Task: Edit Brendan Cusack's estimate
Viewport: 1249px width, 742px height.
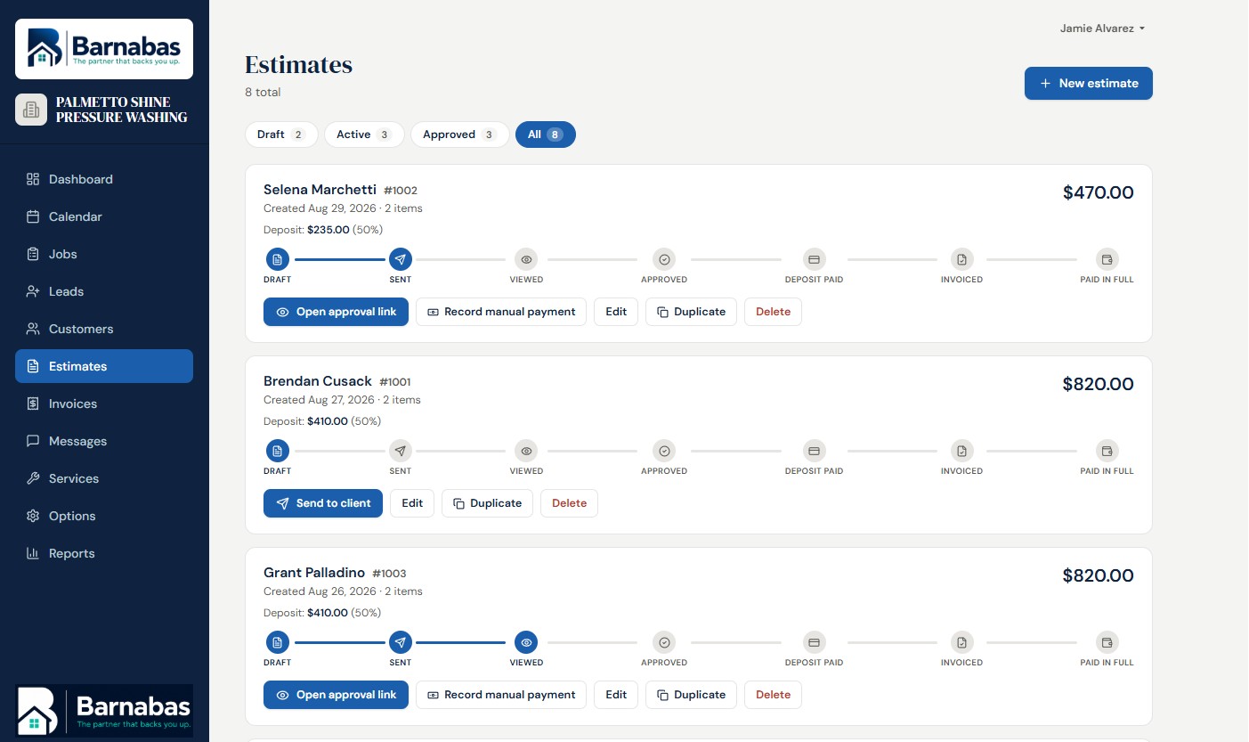Action: pos(412,503)
